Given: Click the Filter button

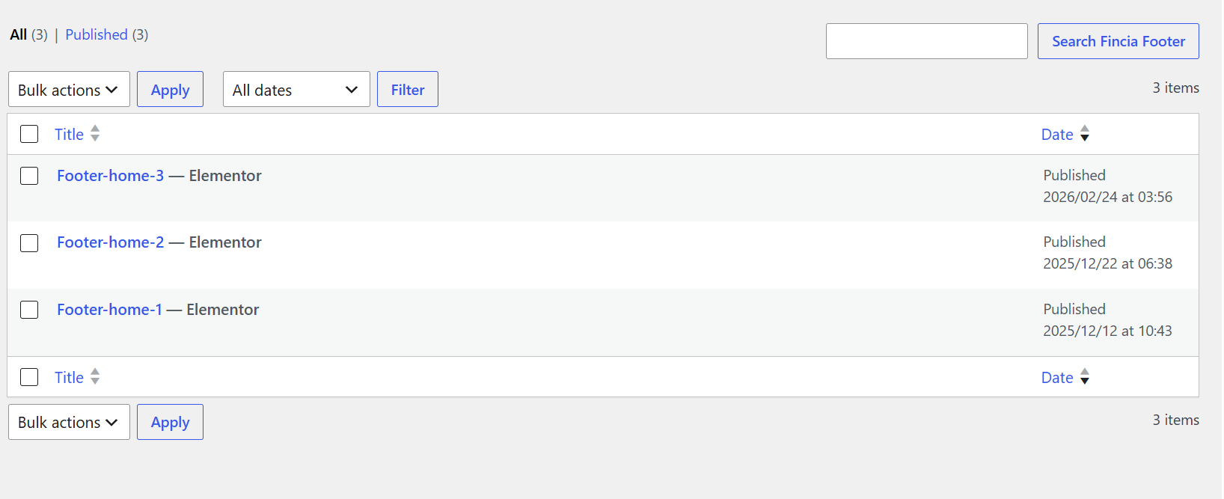Looking at the screenshot, I should click(x=408, y=89).
